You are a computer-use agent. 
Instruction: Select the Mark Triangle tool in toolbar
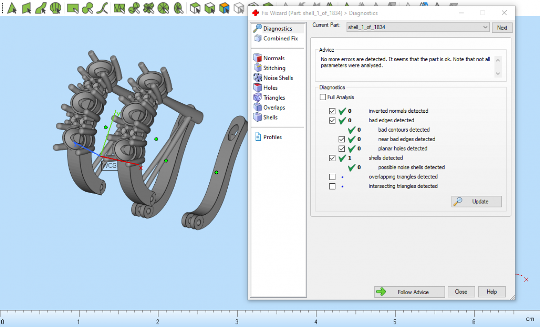click(x=12, y=8)
